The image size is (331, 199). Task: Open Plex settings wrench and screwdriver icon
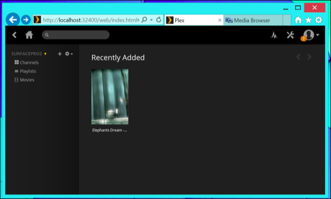290,35
